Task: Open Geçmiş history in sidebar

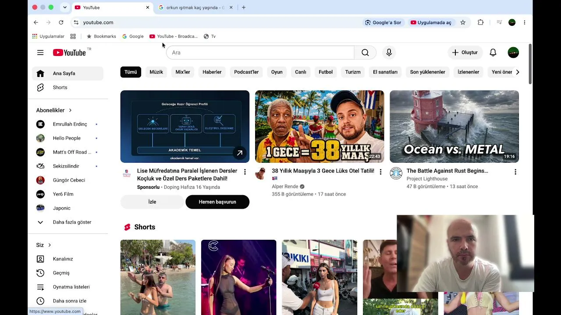Action: click(67, 273)
